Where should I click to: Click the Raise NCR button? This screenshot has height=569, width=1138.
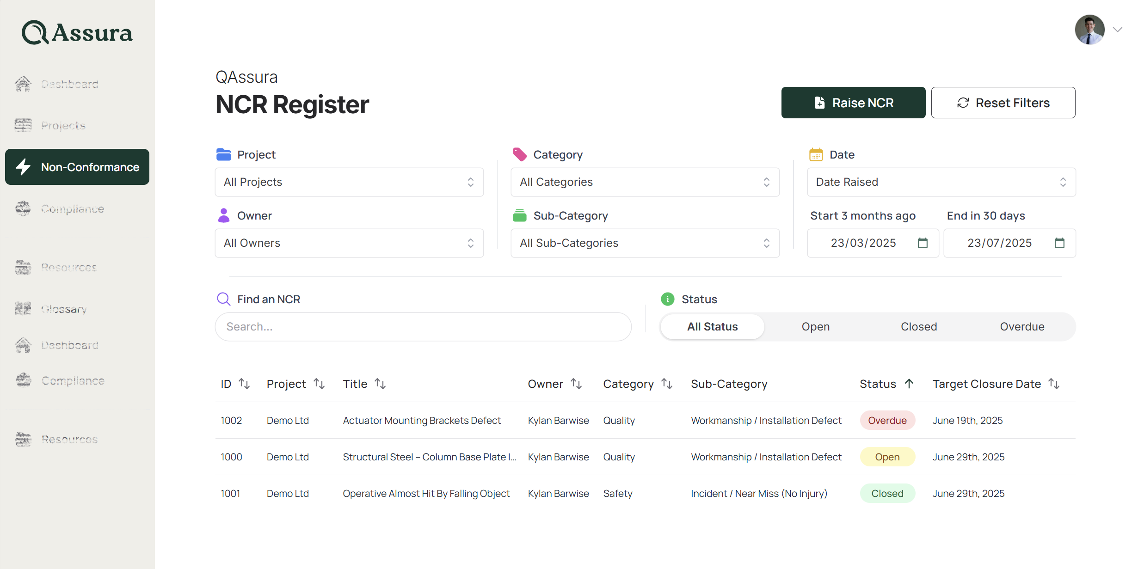853,103
